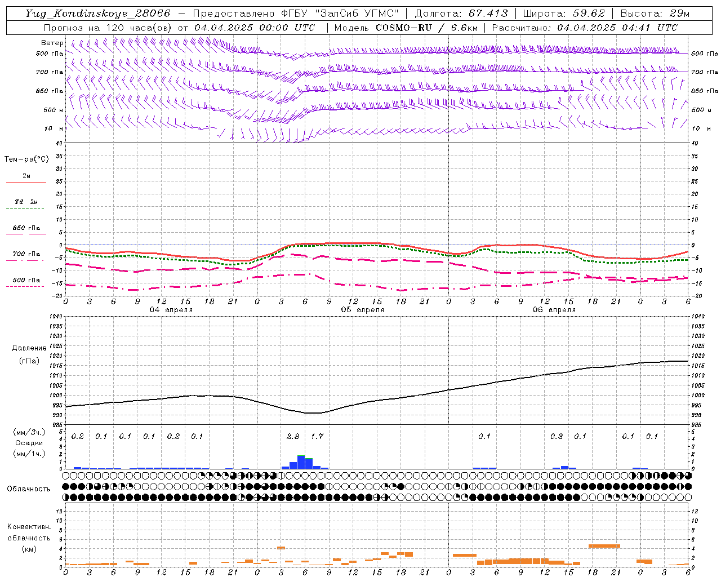Screen dimensions: 721x577
Task: Click the 05 апреля date label
Action: (363, 309)
